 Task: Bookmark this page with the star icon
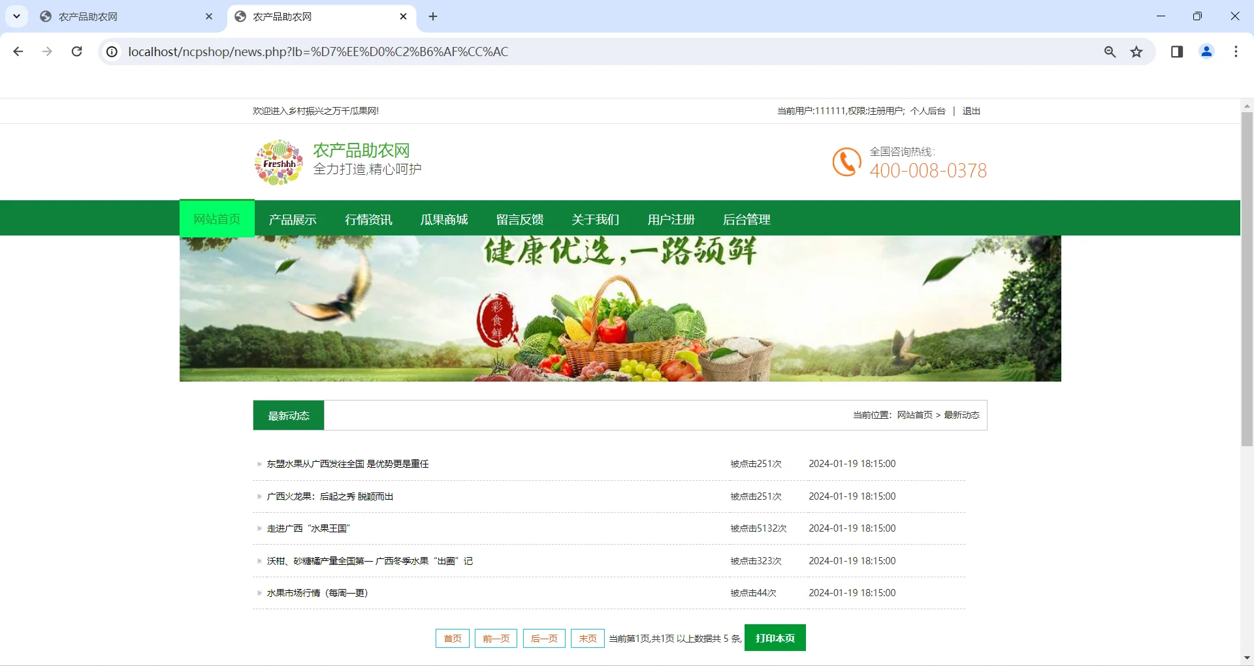point(1136,52)
